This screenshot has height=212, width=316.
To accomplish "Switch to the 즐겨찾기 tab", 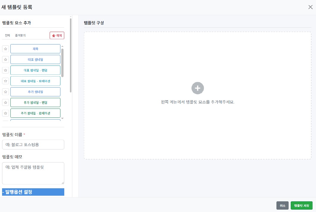I will coord(20,35).
